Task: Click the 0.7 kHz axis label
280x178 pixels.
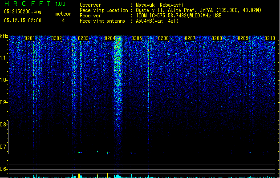Action: pyautogui.click(x=4, y=147)
